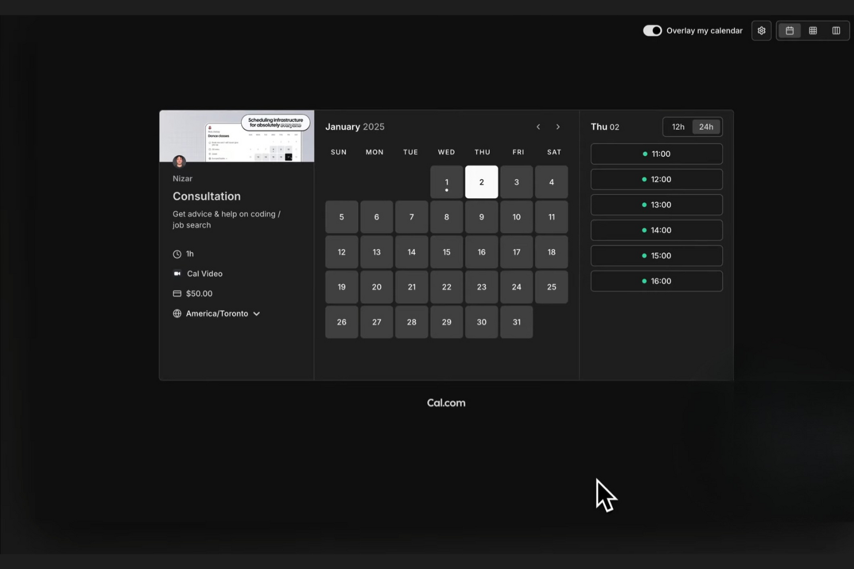Choose the 12:00 time slot
This screenshot has height=569, width=854.
pos(657,179)
